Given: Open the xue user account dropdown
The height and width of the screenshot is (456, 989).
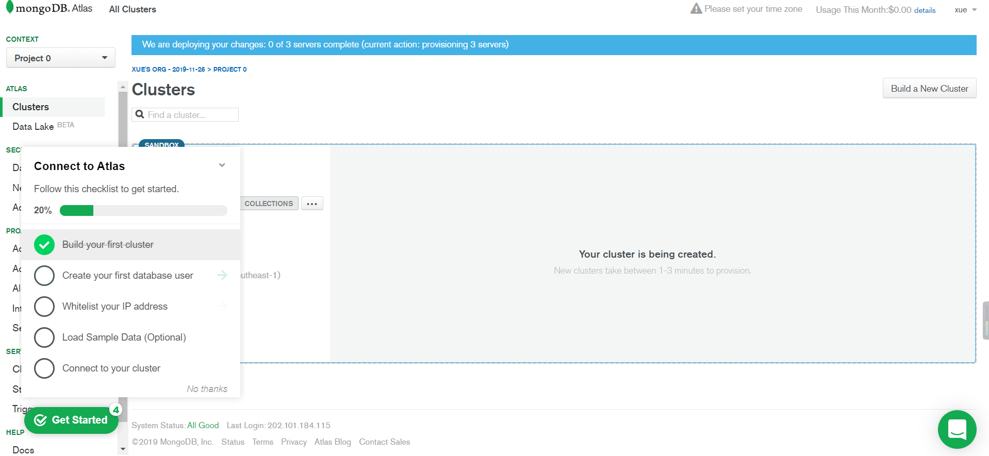Looking at the screenshot, I should click(x=965, y=10).
